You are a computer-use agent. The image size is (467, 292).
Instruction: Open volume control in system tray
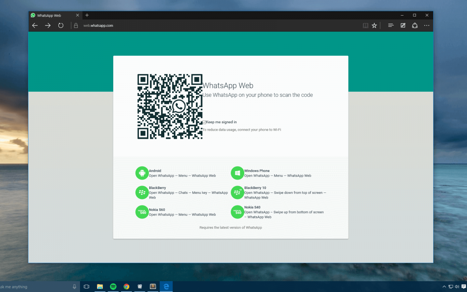457,287
